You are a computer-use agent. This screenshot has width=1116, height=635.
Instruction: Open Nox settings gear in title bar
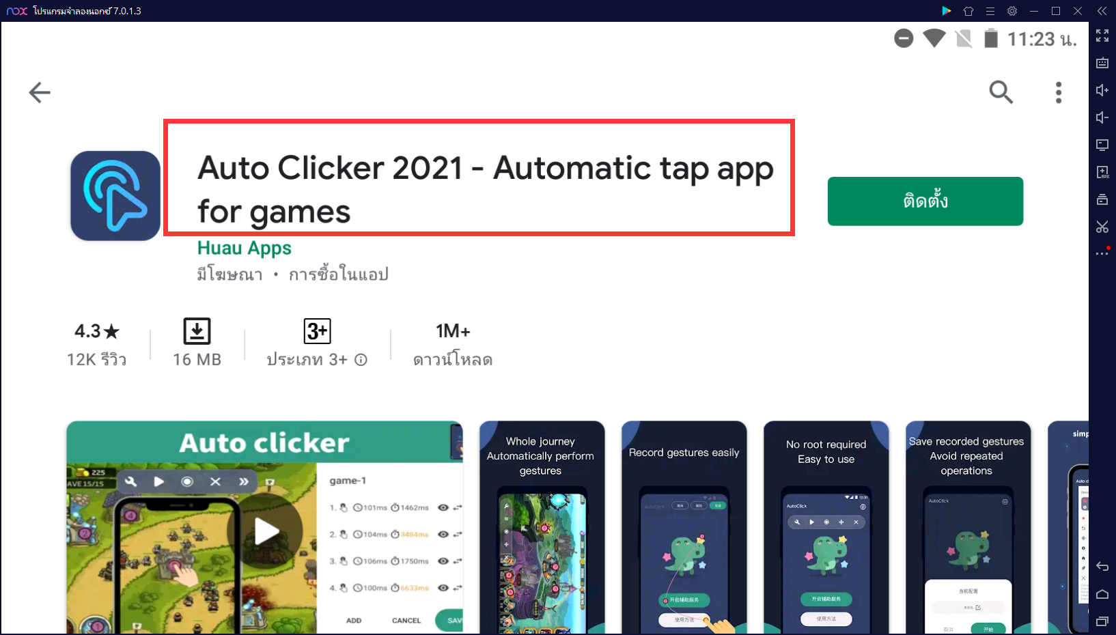[1012, 11]
